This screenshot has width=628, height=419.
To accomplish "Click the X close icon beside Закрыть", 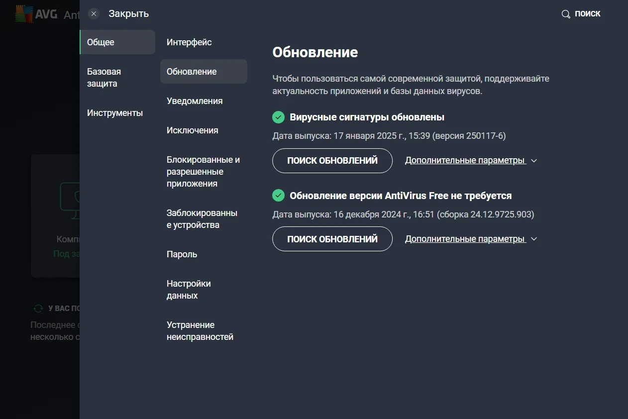I will pyautogui.click(x=94, y=14).
